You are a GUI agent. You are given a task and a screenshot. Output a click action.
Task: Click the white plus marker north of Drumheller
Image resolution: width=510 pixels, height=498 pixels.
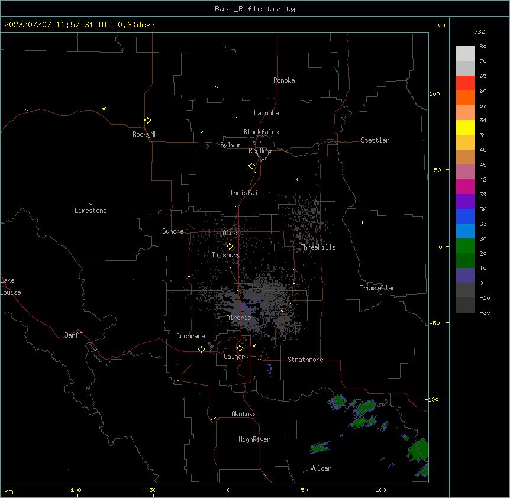click(362, 222)
